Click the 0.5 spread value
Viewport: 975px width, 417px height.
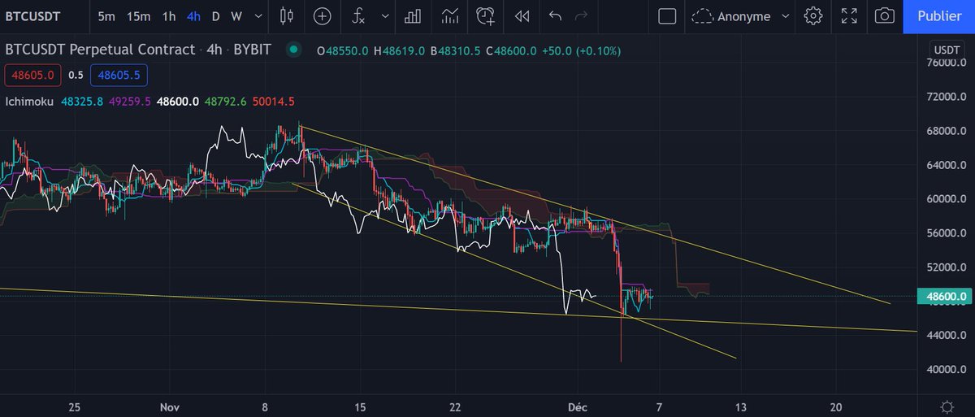76,75
